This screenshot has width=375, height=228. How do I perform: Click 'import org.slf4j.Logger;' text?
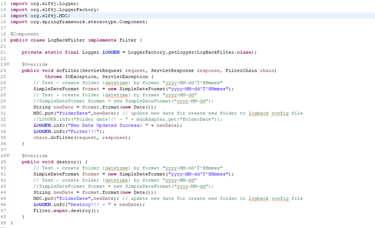click(45, 4)
